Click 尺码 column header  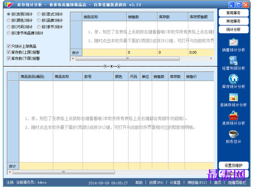(x=134, y=77)
